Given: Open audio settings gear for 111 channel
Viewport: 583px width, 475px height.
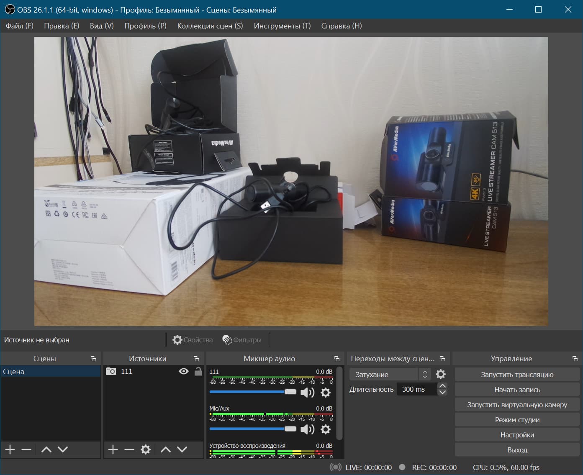Looking at the screenshot, I should click(325, 392).
